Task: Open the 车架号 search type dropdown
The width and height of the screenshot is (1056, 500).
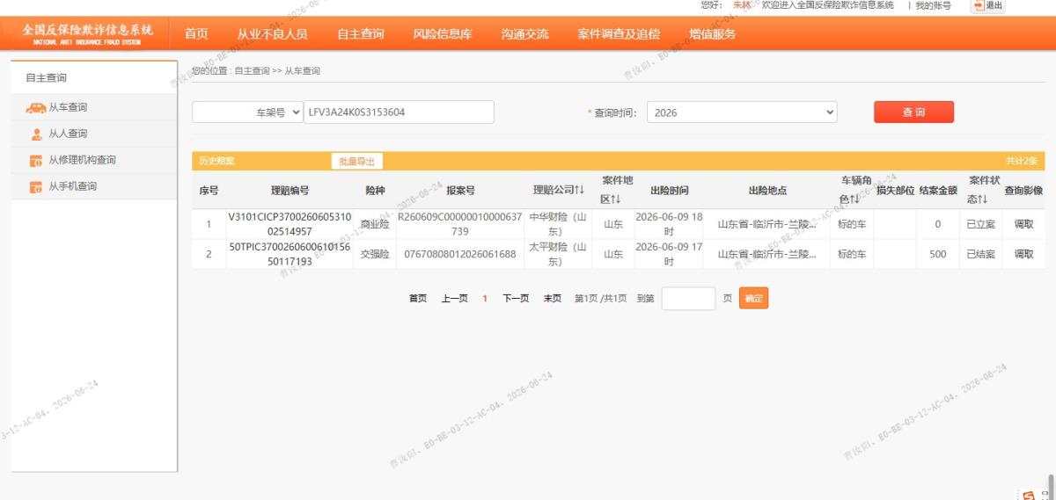Action: pyautogui.click(x=246, y=112)
